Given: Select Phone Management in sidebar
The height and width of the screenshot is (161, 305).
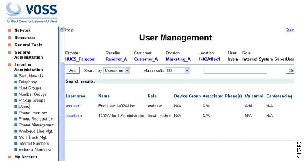Looking at the screenshot, I should pyautogui.click(x=37, y=125).
